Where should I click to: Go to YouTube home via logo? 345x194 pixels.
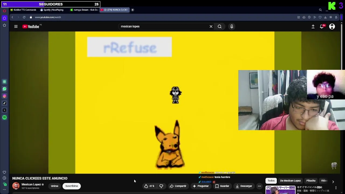point(31,26)
